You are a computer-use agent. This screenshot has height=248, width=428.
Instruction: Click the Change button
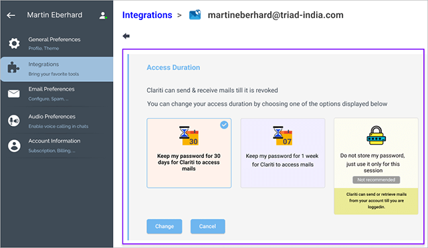pos(165,227)
